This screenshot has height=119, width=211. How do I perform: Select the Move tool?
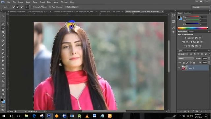[3, 16]
